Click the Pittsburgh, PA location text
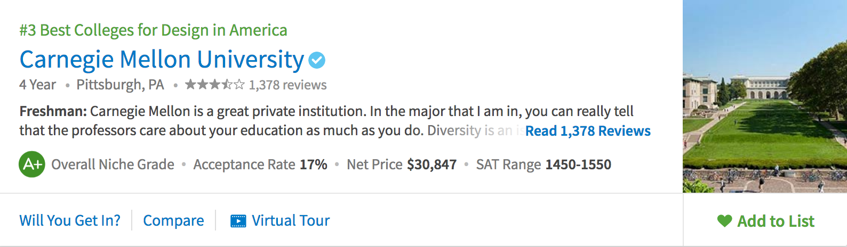 [120, 85]
